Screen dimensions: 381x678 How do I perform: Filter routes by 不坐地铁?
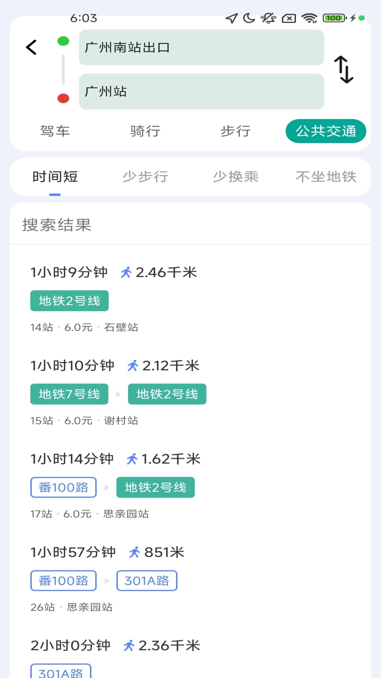tap(326, 177)
